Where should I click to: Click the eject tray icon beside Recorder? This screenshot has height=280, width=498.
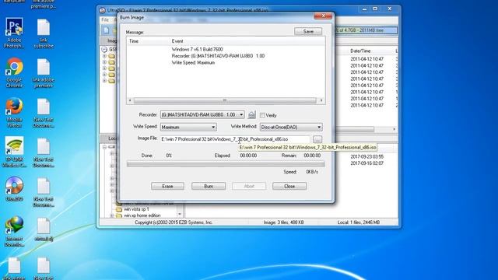[x=251, y=114]
